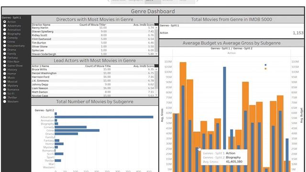Click the Horror bar in subgenre chart
306x172 pixels.
[59, 144]
